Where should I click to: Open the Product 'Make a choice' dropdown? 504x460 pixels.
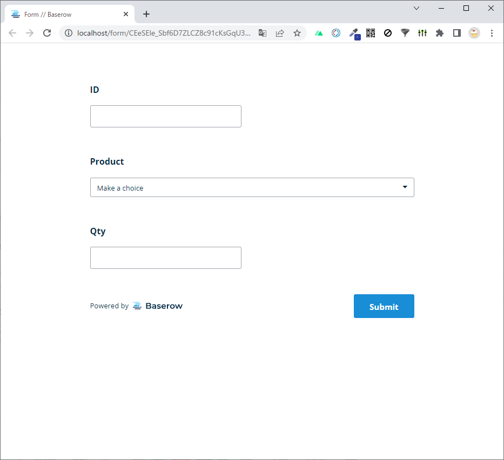click(252, 187)
